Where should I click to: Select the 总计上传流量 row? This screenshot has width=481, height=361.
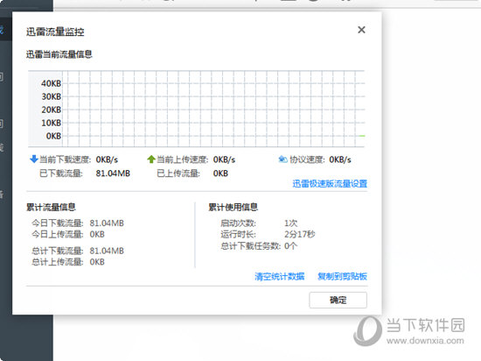[x=68, y=262]
